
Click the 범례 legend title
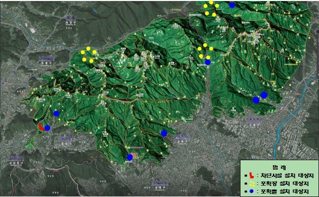(279, 168)
